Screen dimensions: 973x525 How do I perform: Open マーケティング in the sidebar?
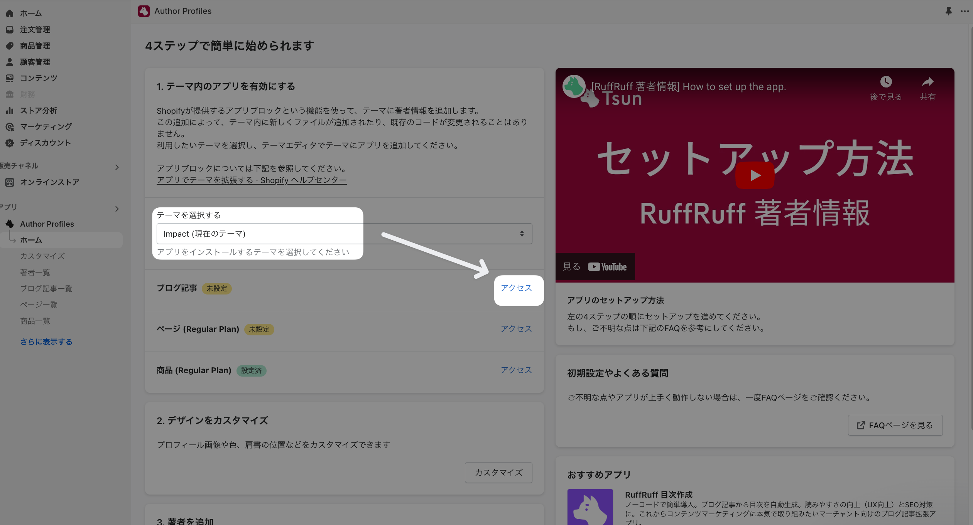click(x=46, y=127)
